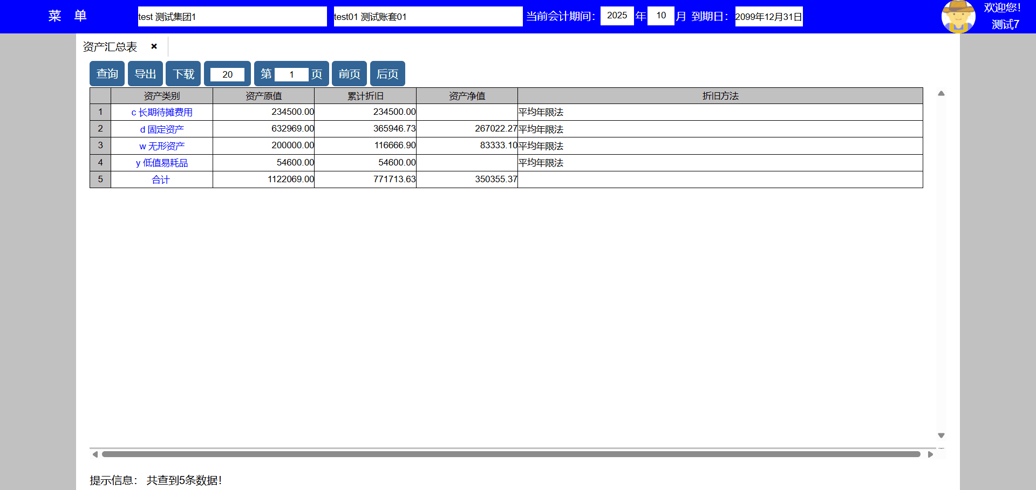Open the c 长期待摊费用 category link
This screenshot has width=1036, height=490.
(x=162, y=112)
